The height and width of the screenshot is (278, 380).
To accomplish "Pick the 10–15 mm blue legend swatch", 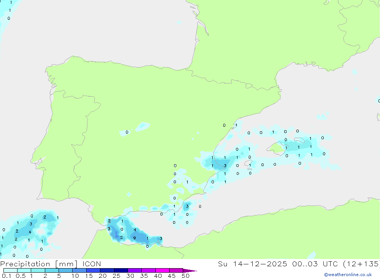I will tap(79, 270).
